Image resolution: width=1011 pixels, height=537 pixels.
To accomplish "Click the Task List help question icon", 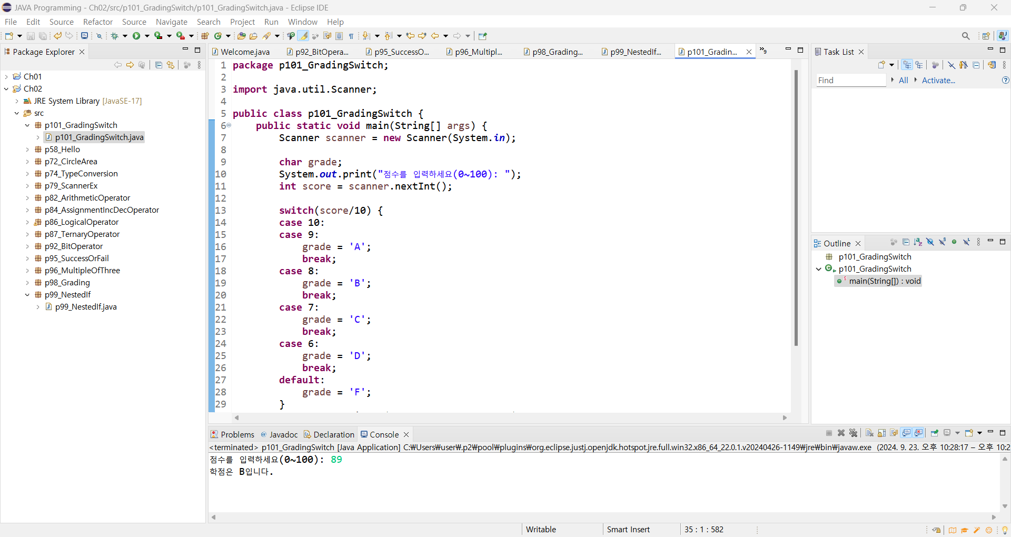I will pyautogui.click(x=1005, y=80).
